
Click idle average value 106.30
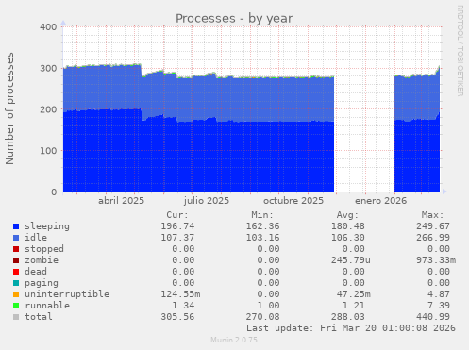pos(348,238)
